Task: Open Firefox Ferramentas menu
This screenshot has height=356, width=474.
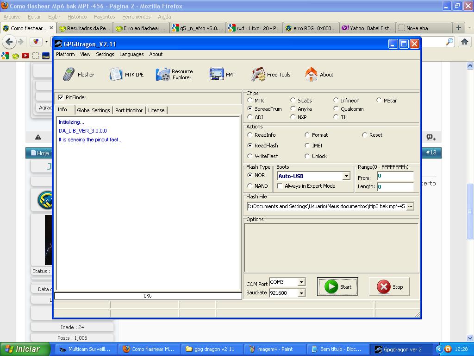Action: [137, 17]
